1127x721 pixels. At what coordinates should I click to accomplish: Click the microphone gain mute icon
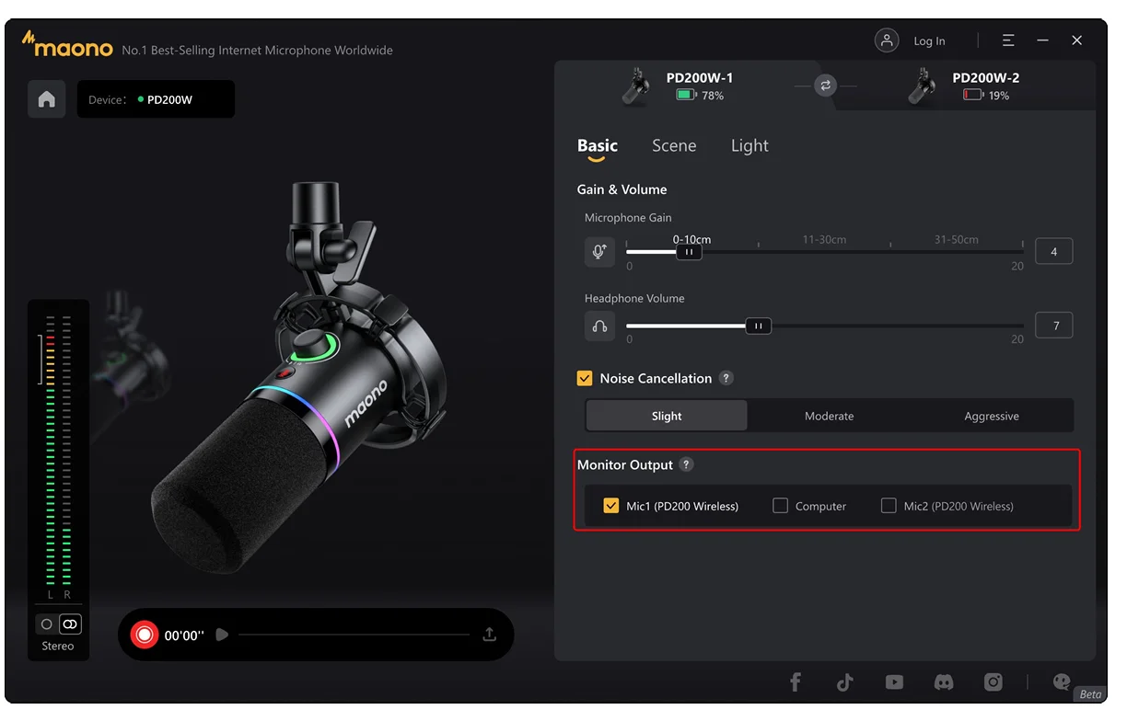click(599, 252)
